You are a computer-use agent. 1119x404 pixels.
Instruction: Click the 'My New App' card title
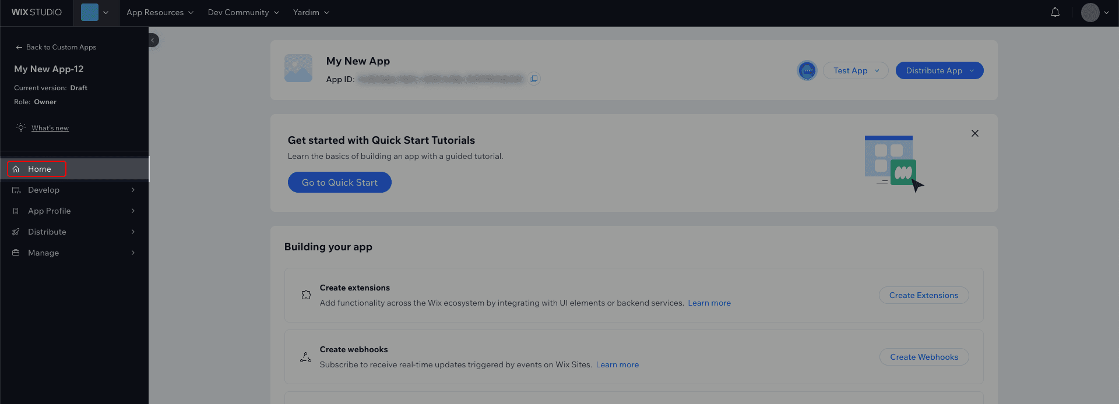[358, 61]
